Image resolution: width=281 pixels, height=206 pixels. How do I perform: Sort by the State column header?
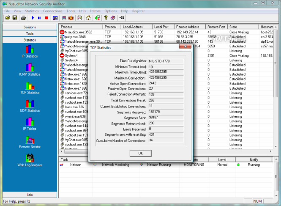coord(243,27)
